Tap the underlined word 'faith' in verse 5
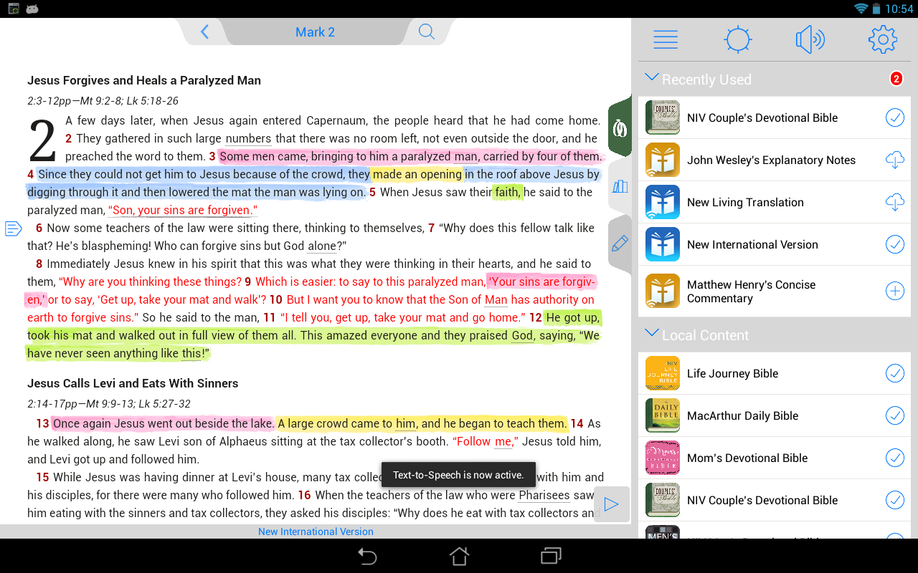 [507, 193]
